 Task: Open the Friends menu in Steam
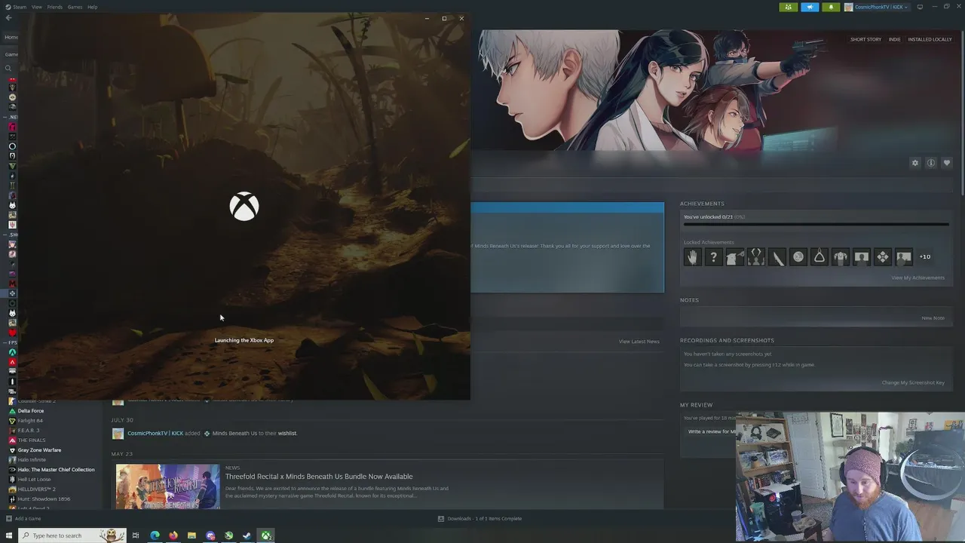coord(55,7)
